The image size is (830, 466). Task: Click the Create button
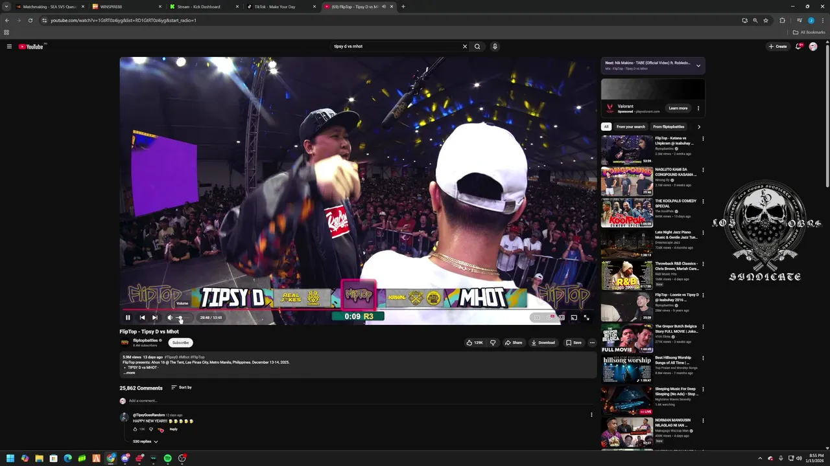(x=777, y=47)
